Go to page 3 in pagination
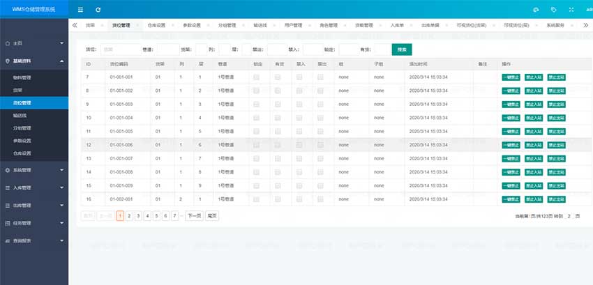 (x=138, y=216)
